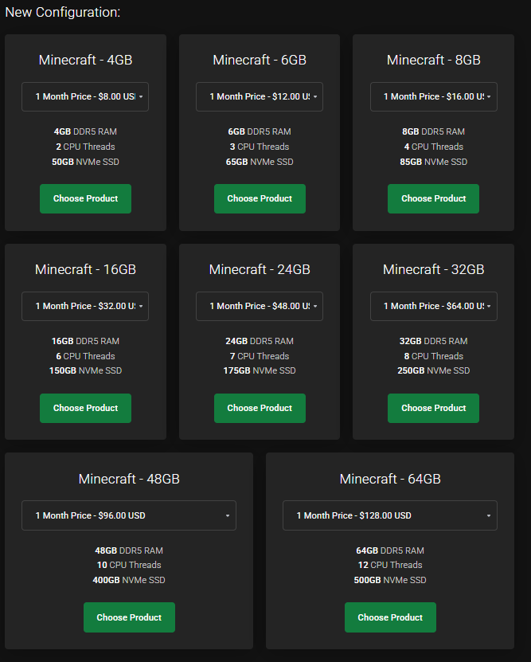Select Choose Product on the Minecraft 6GB card
This screenshot has width=531, height=662.
coord(260,198)
